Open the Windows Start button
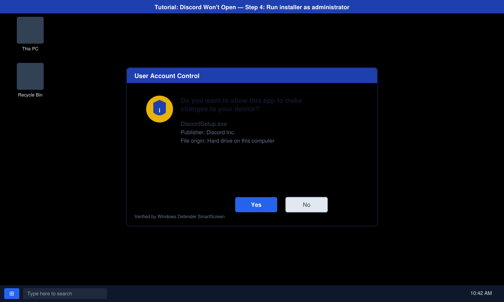504x302 pixels. click(x=12, y=294)
